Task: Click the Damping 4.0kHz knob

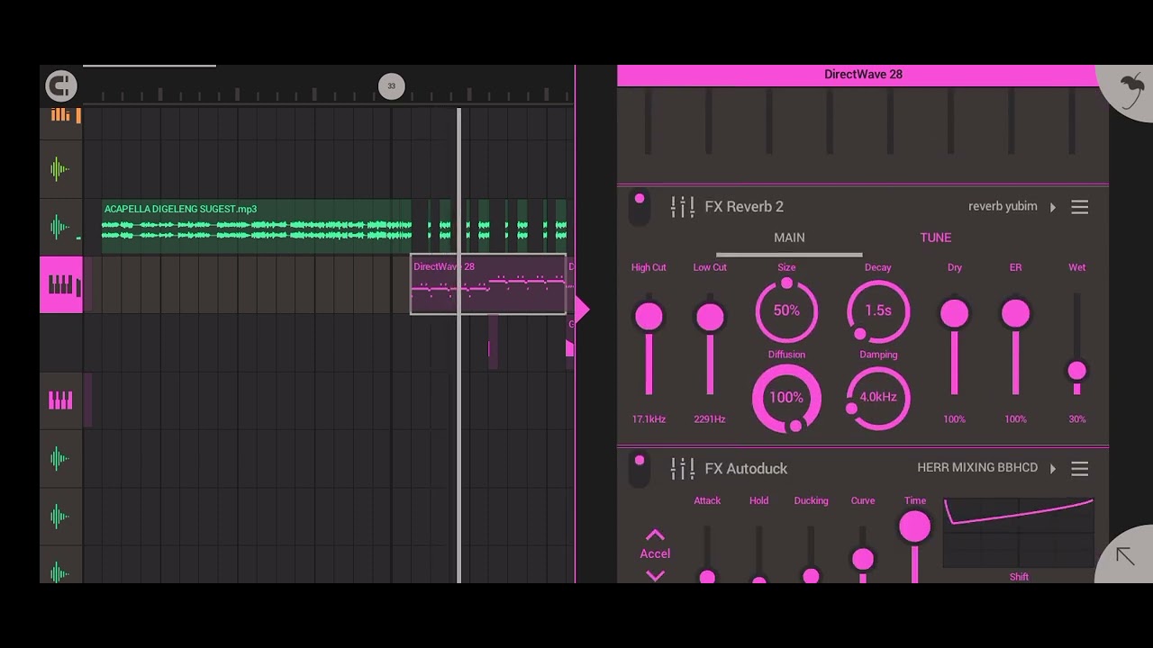Action: coord(878,398)
